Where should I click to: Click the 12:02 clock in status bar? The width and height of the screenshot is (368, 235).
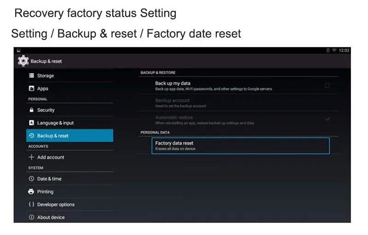click(344, 50)
